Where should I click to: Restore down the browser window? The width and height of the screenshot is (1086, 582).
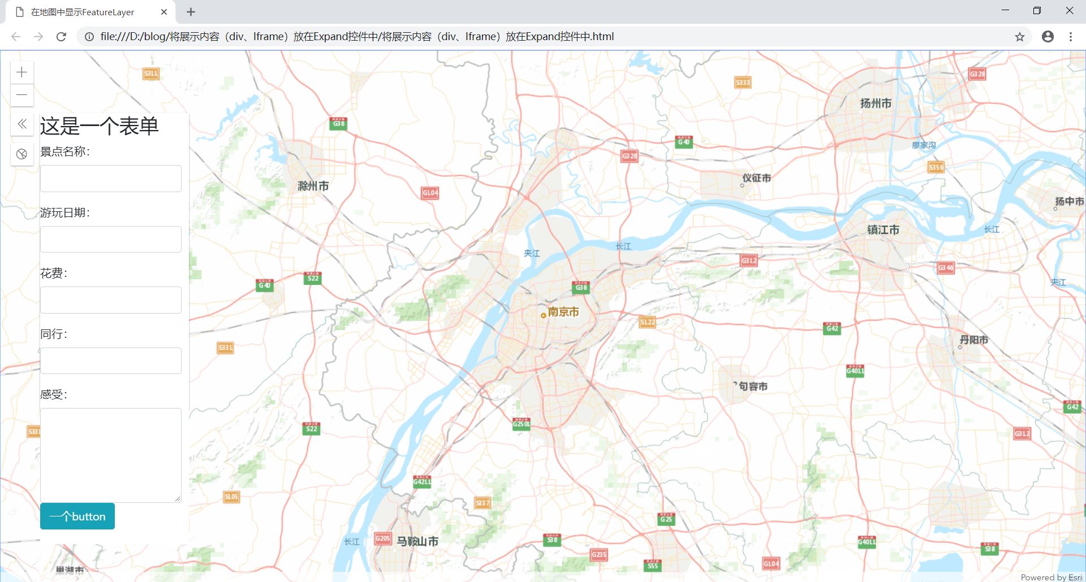tap(1037, 10)
